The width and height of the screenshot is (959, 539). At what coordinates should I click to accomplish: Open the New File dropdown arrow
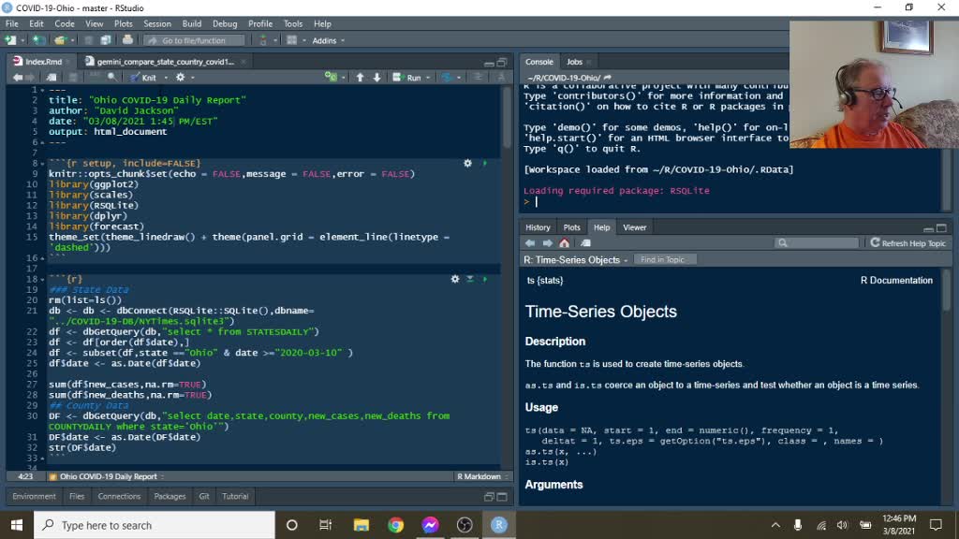(22, 40)
